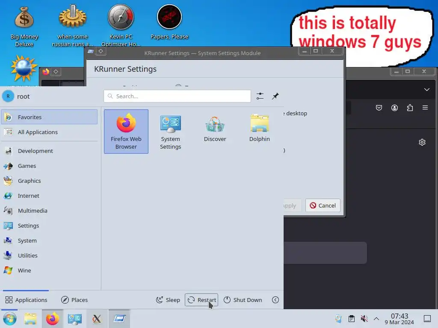The image size is (438, 328).
Task: Click in the launcher Search field
Action: pos(178,96)
